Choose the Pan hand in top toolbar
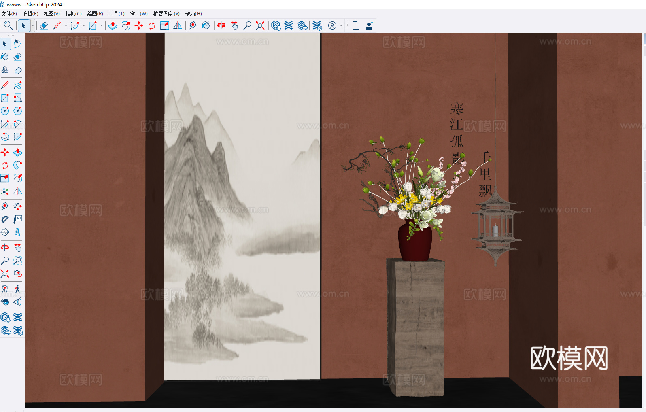This screenshot has height=412, width=646. click(x=234, y=25)
